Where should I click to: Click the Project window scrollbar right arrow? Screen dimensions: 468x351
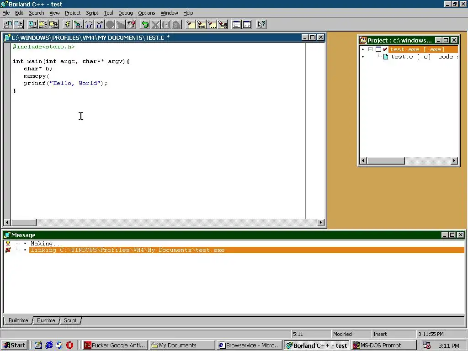click(454, 160)
